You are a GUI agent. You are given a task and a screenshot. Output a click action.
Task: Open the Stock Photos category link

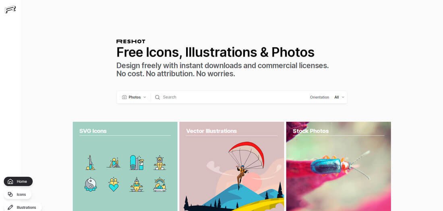click(x=311, y=131)
